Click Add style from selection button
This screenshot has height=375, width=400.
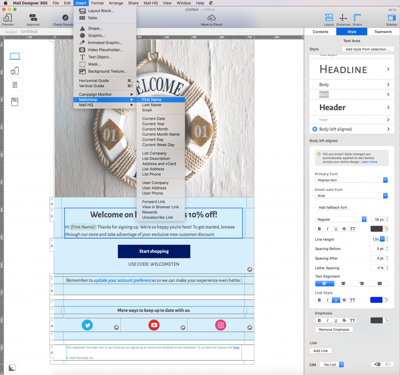[x=368, y=49]
